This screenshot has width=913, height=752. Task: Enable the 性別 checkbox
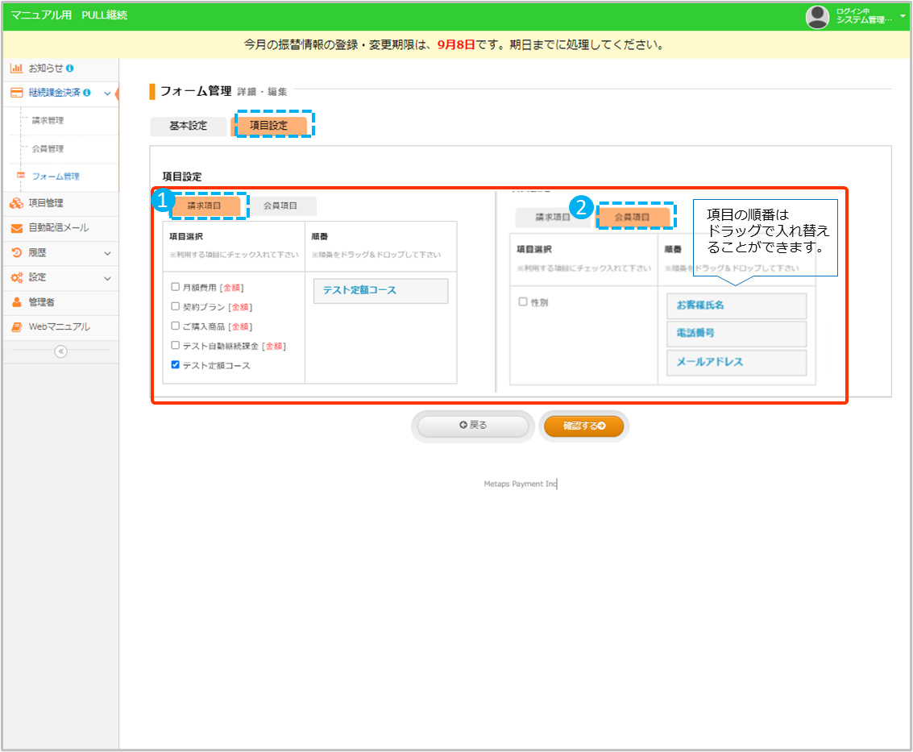click(x=523, y=301)
